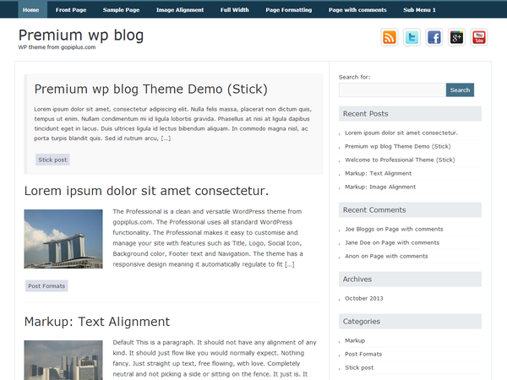Click the WP theme from gopiplus.com tagline
Image resolution: width=507 pixels, height=380 pixels.
57,47
